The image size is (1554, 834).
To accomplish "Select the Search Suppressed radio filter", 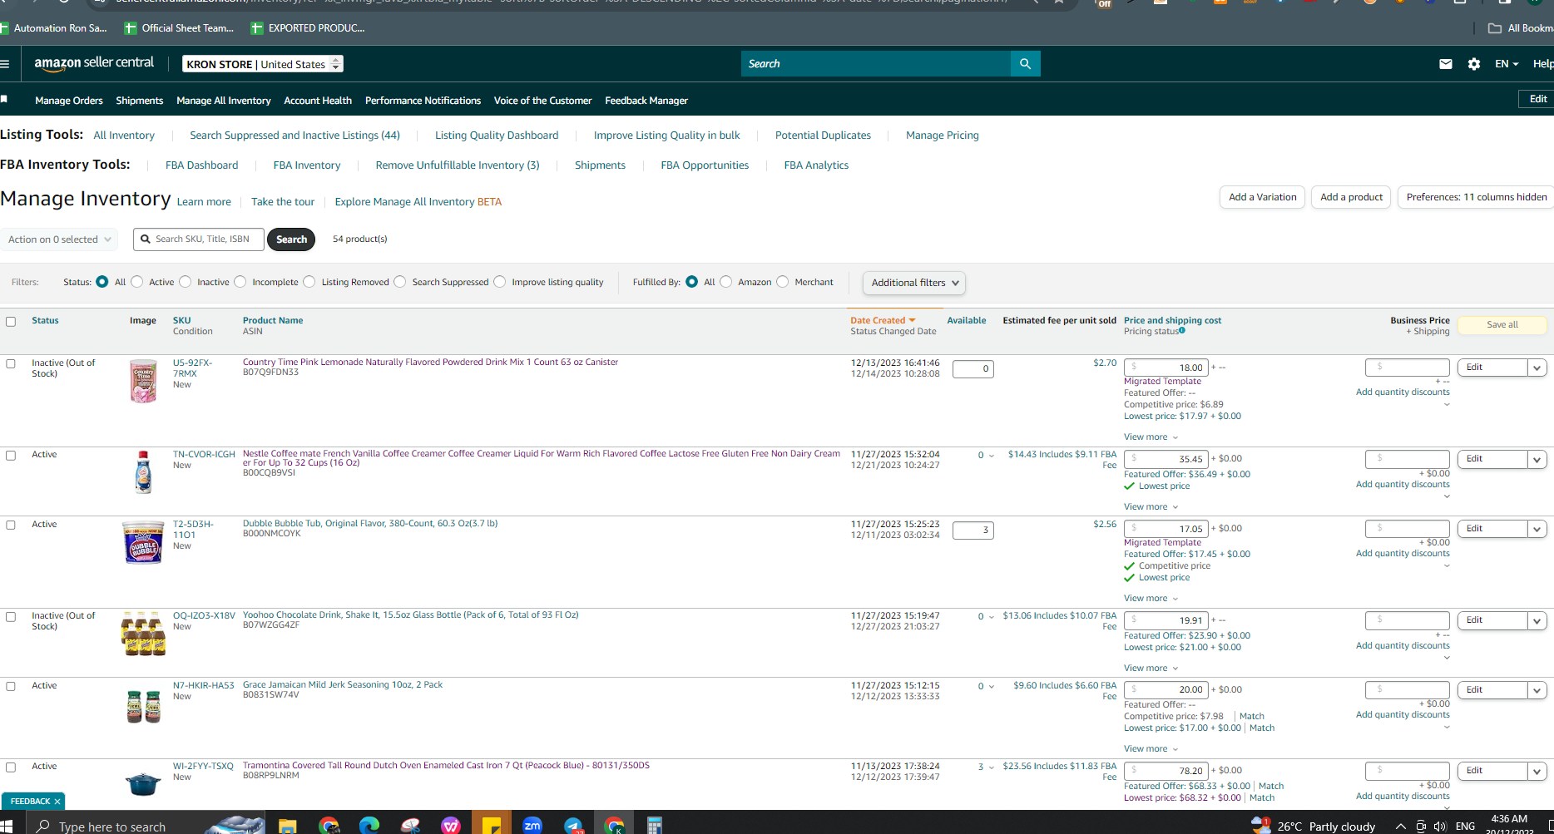I will coord(400,282).
